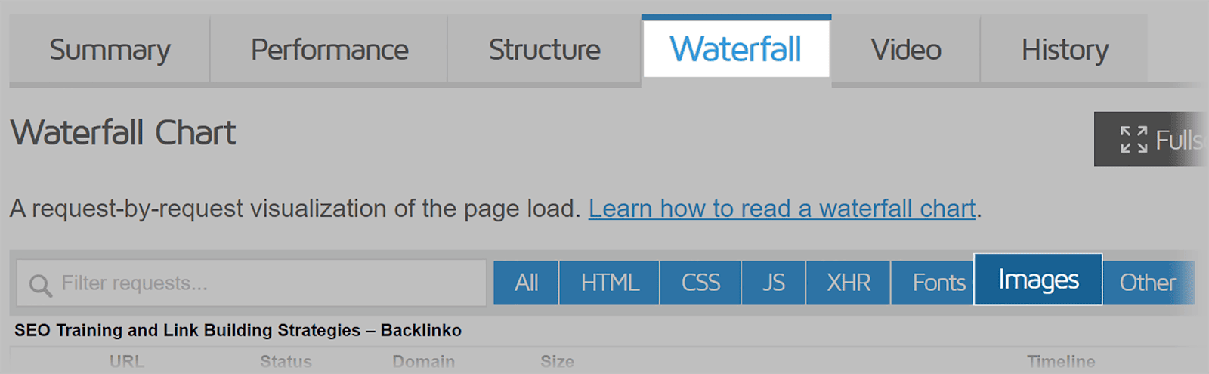Image resolution: width=1209 pixels, height=374 pixels.
Task: Click the Size column header
Action: [x=557, y=362]
